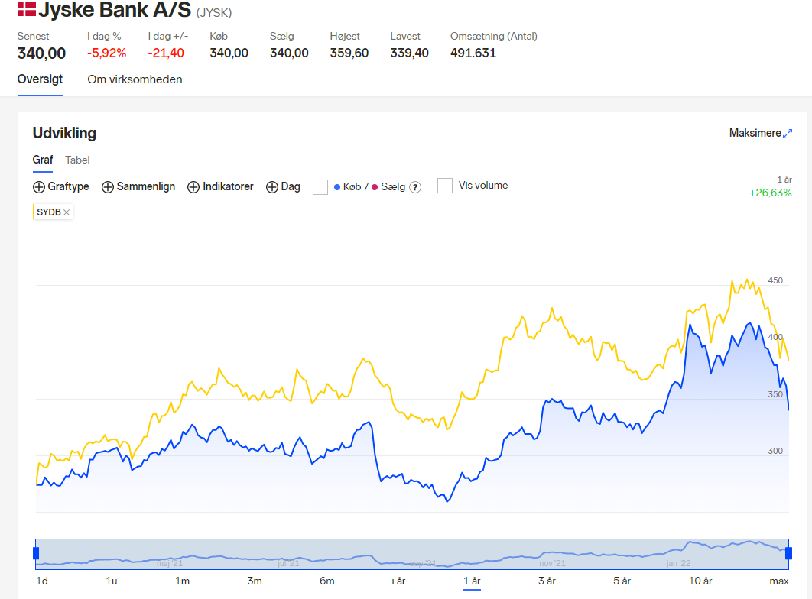Click the plus icon beside Indikatorer
The width and height of the screenshot is (812, 599).
coord(193,187)
